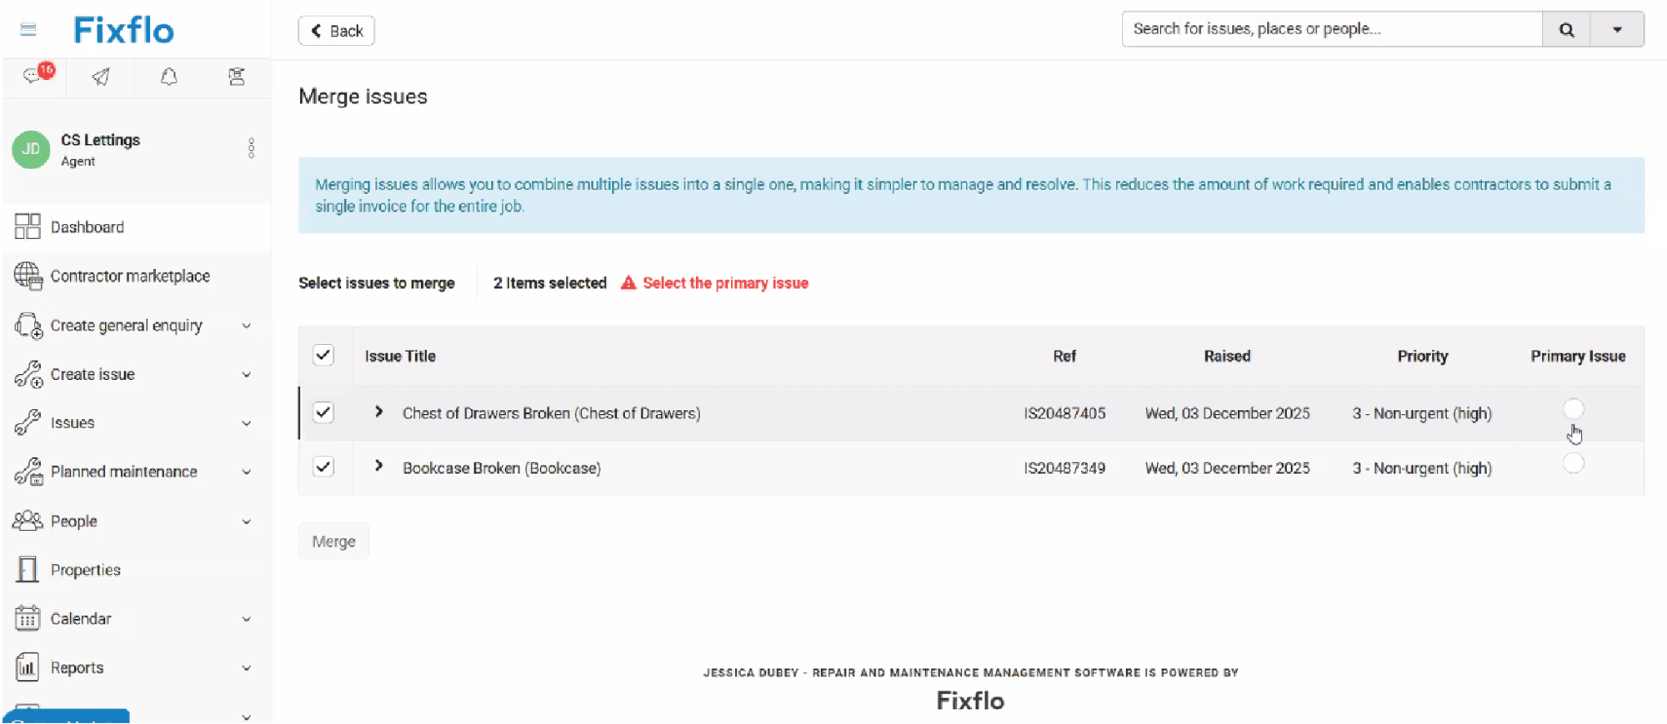Open CS Lettings account options dots

251,148
